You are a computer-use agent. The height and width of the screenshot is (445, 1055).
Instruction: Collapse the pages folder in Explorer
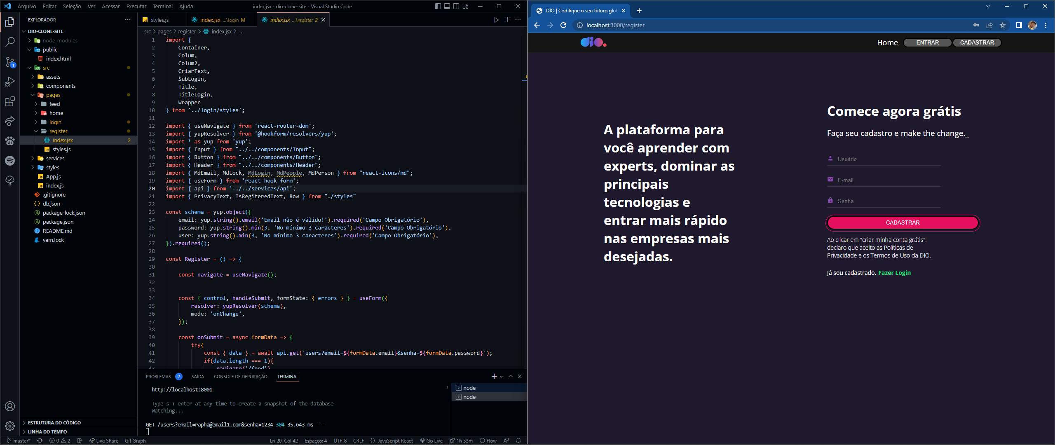pyautogui.click(x=53, y=95)
